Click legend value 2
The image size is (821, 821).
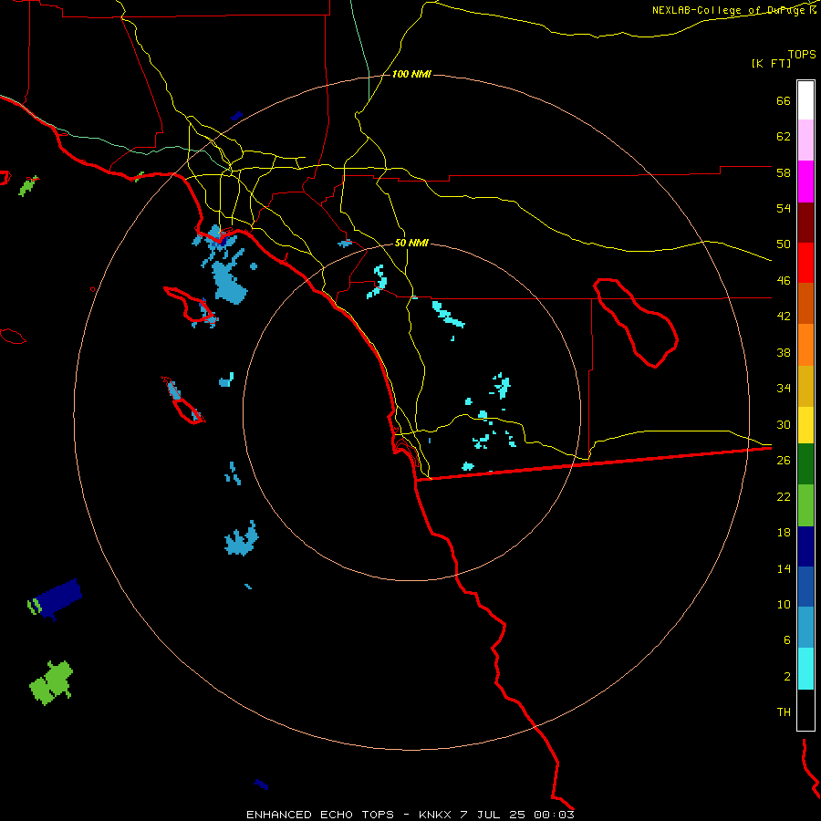(786, 677)
